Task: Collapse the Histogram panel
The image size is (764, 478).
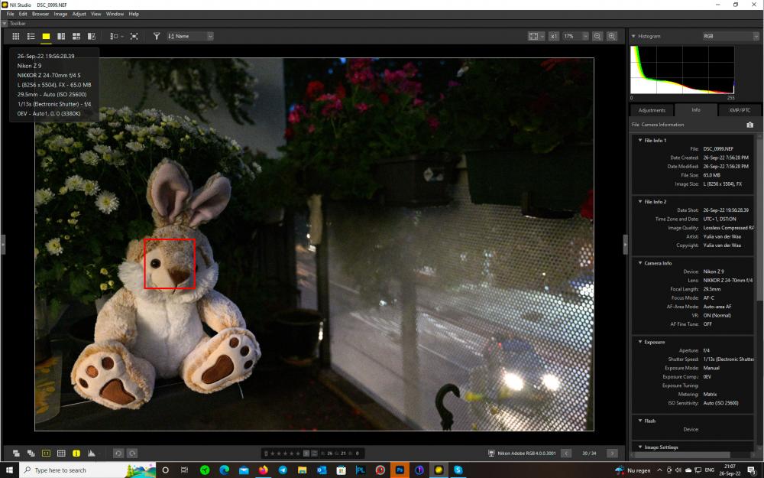Action: pyautogui.click(x=633, y=36)
